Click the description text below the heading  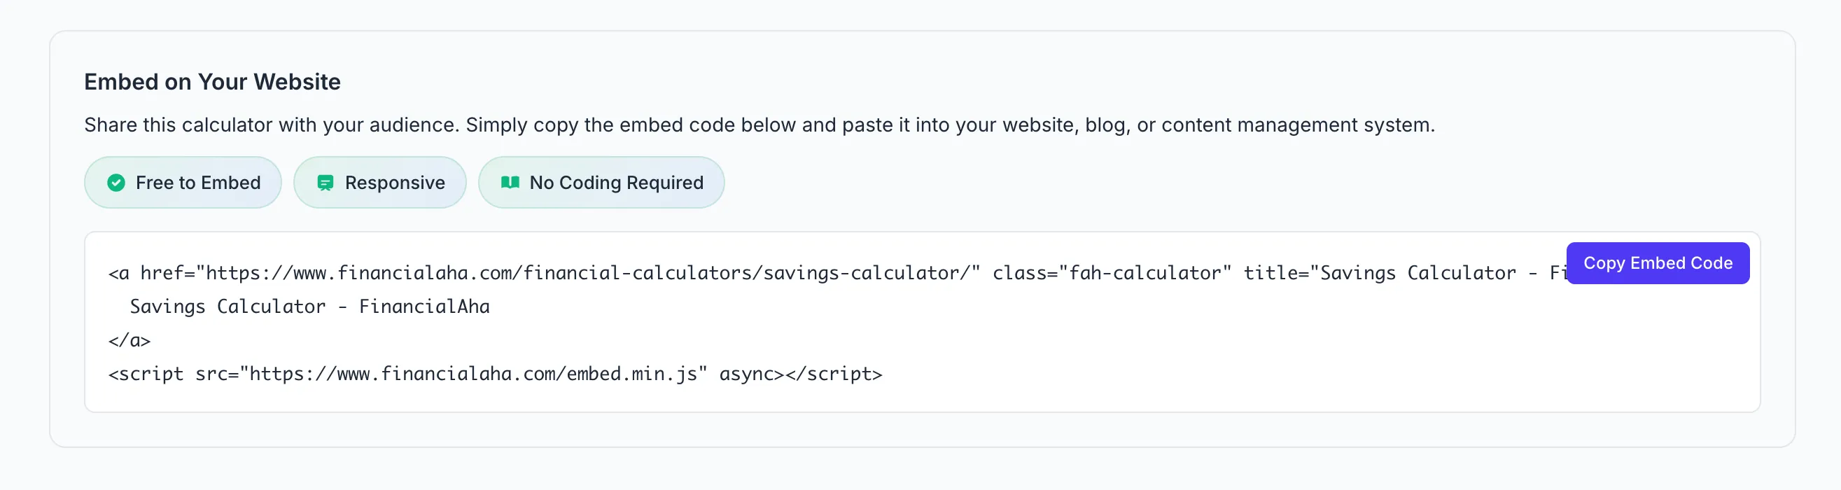[757, 125]
